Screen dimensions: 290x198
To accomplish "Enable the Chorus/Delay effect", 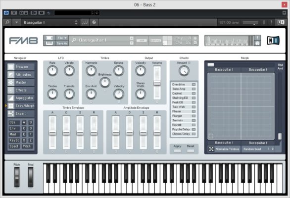I will click(193, 134).
